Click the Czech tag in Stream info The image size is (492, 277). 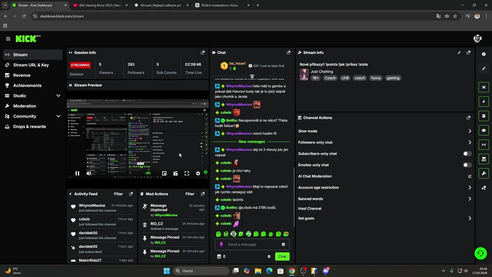(x=330, y=78)
